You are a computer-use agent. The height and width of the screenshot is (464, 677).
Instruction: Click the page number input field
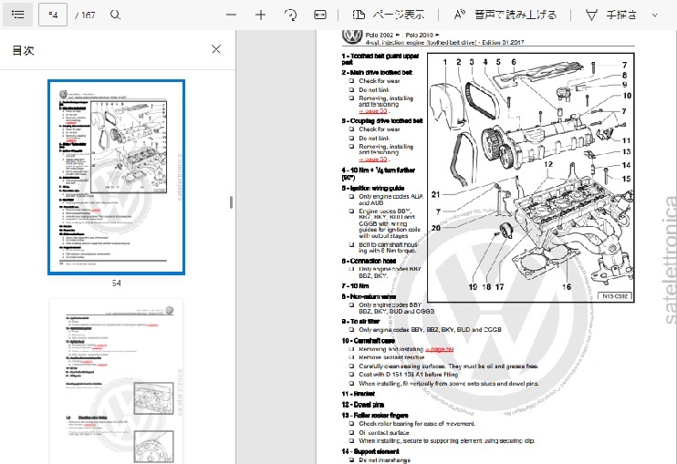[x=53, y=15]
